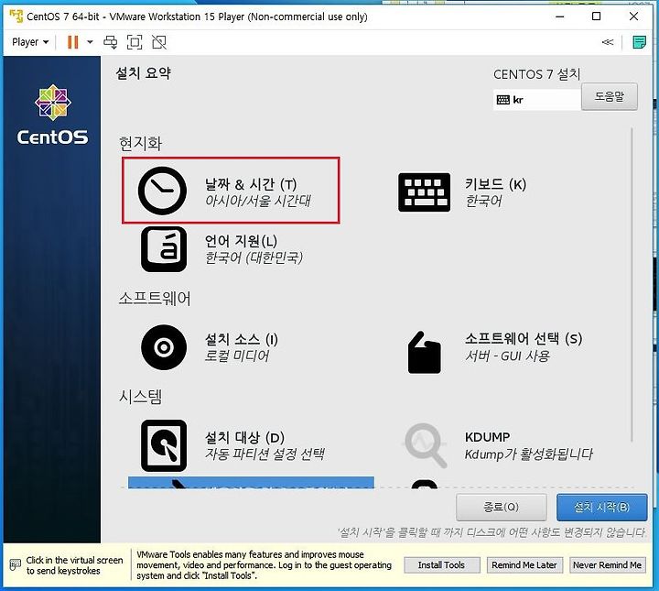Click the keyboard hint icon in status bar

(x=15, y=565)
